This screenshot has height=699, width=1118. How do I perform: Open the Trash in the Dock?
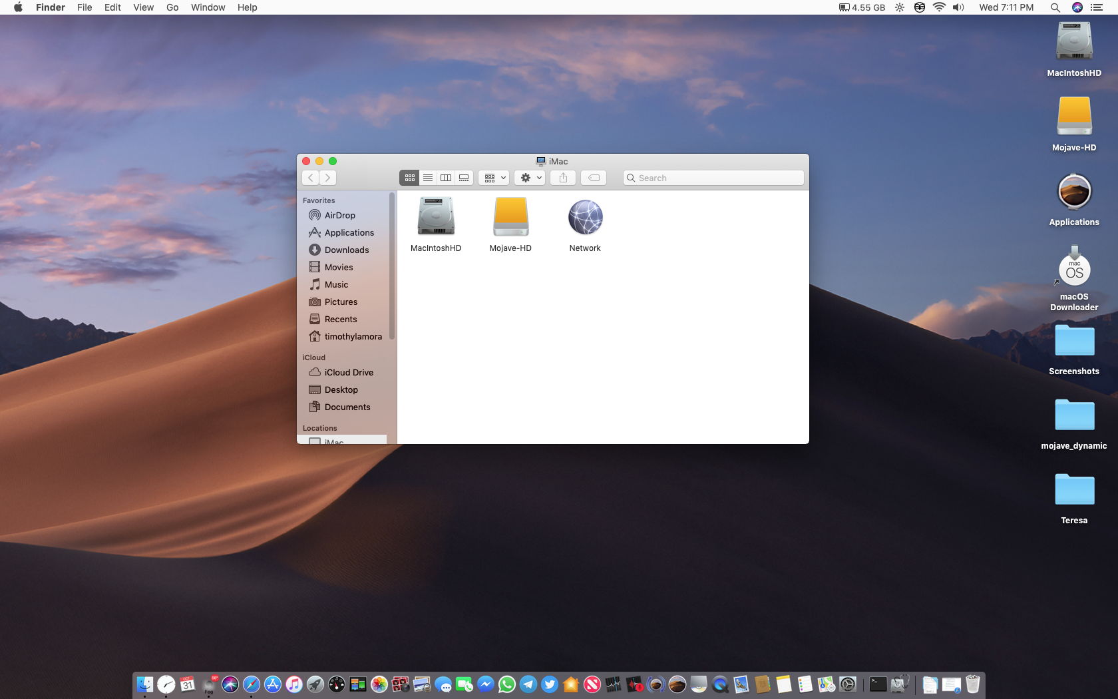click(973, 684)
